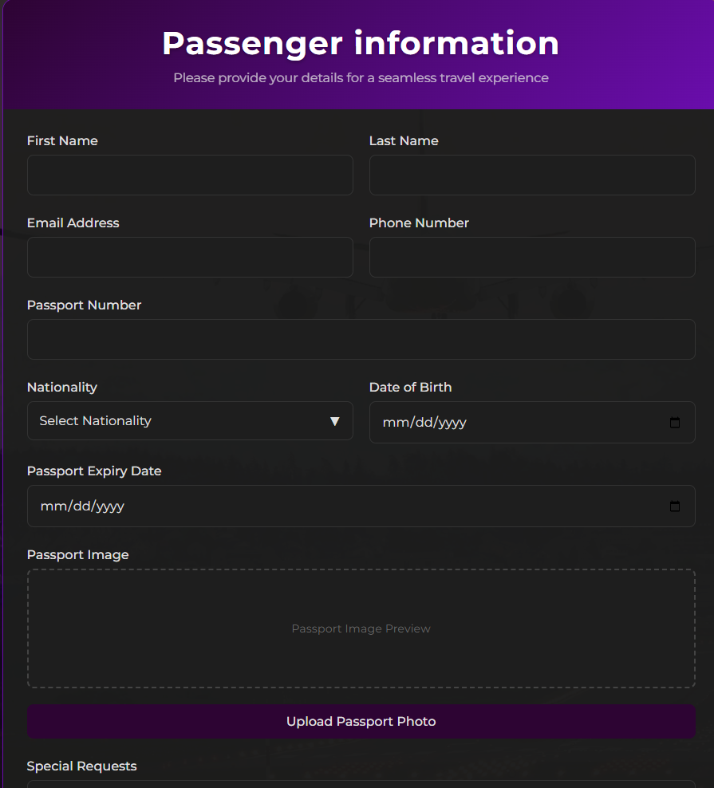Click the Nationality label text
Viewport: 714px width, 788px height.
[62, 388]
